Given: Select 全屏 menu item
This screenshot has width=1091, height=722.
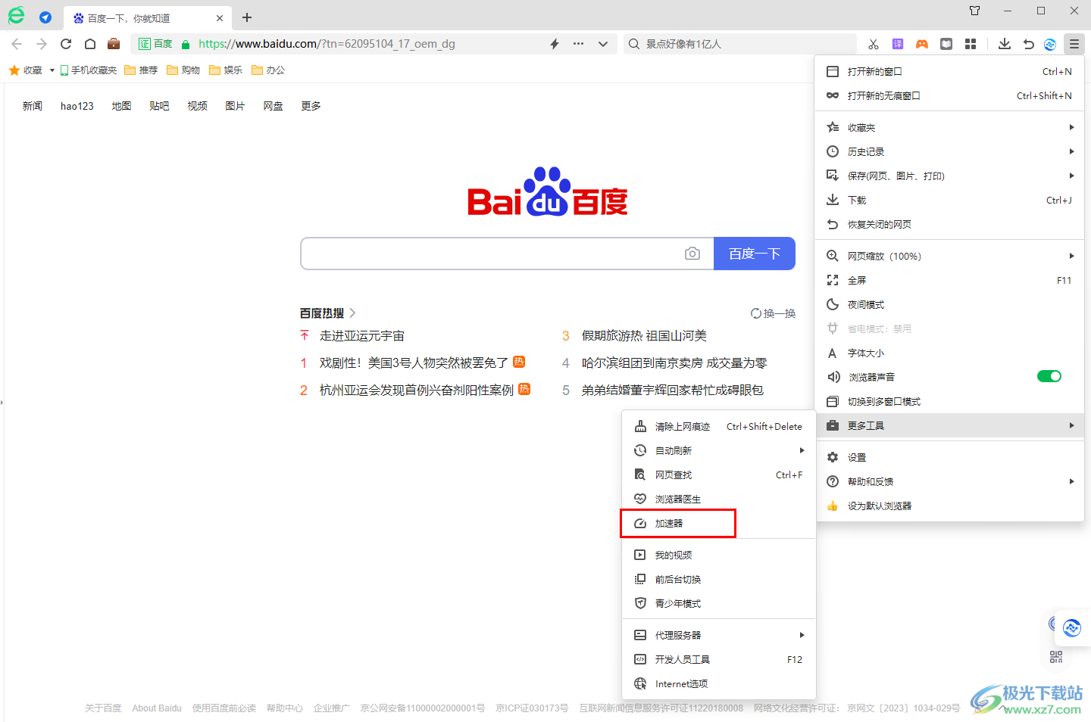Looking at the screenshot, I should point(949,280).
